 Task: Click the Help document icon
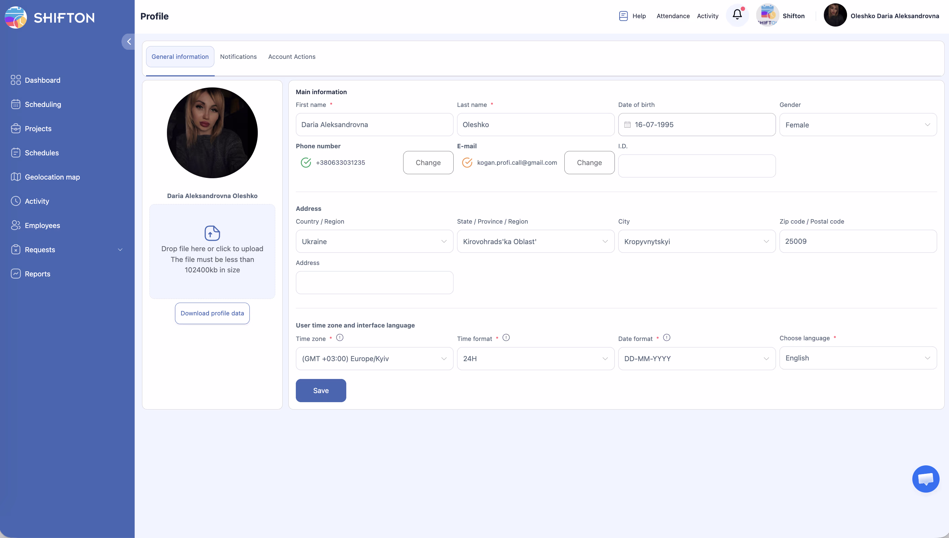click(x=623, y=16)
